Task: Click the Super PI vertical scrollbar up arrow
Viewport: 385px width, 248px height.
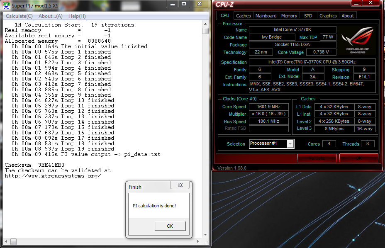Action: 205,24
